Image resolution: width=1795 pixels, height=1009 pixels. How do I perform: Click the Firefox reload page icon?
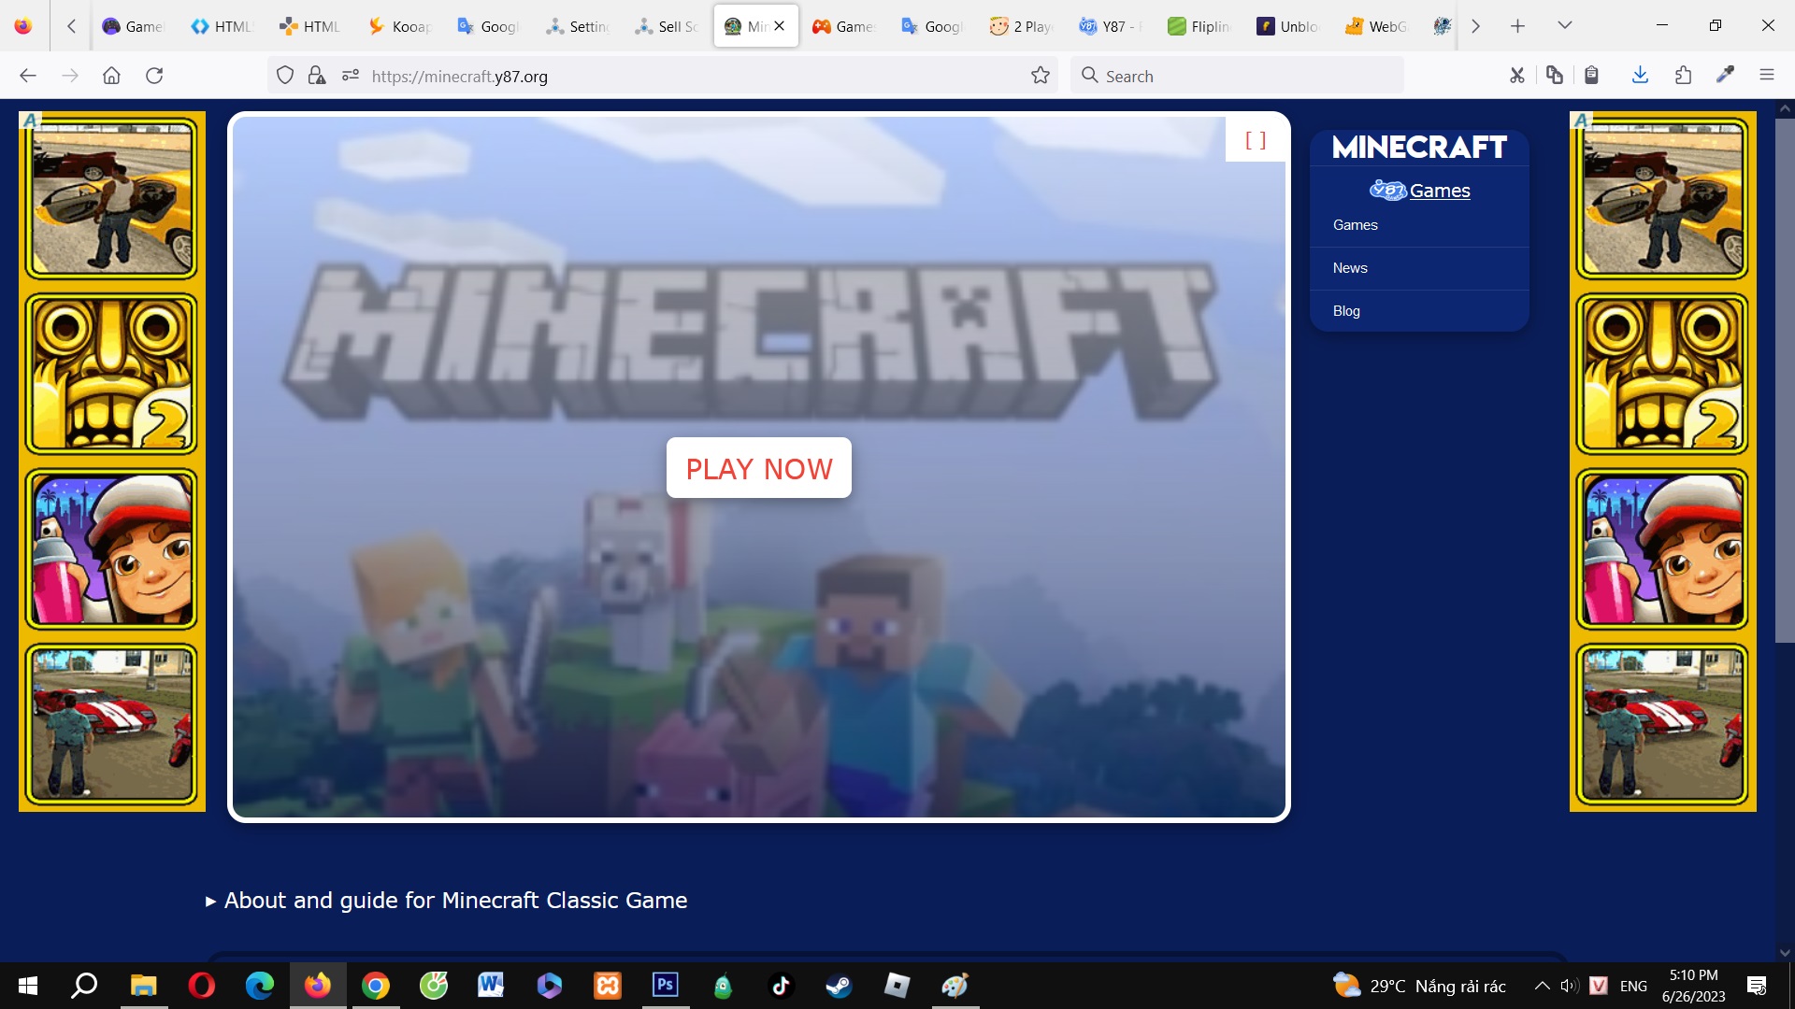[x=154, y=76]
